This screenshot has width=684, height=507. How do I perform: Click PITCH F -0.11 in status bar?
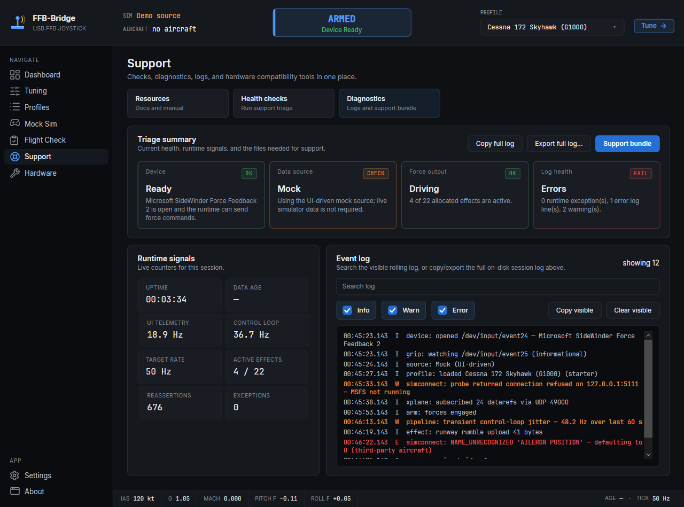[276, 498]
